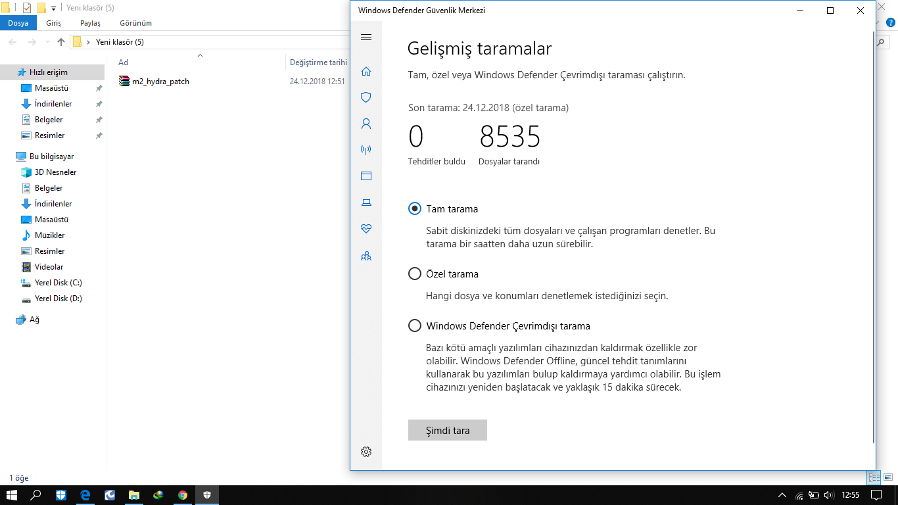The image size is (898, 505).
Task: Open App & browser control icon
Action: (x=366, y=176)
